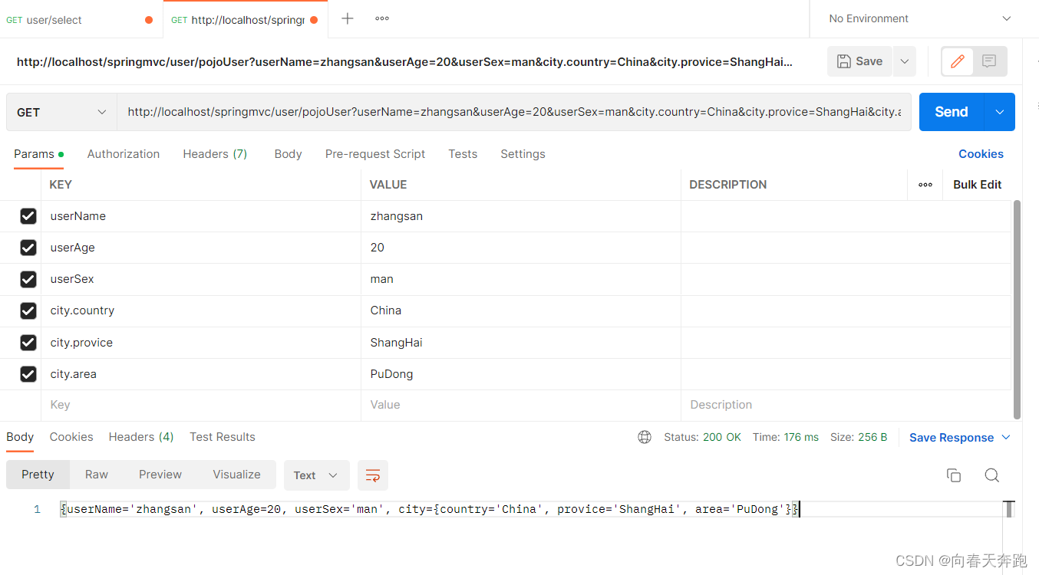Viewport: 1039px width, 575px height.
Task: Select the Pretty response view
Action: coord(38,475)
